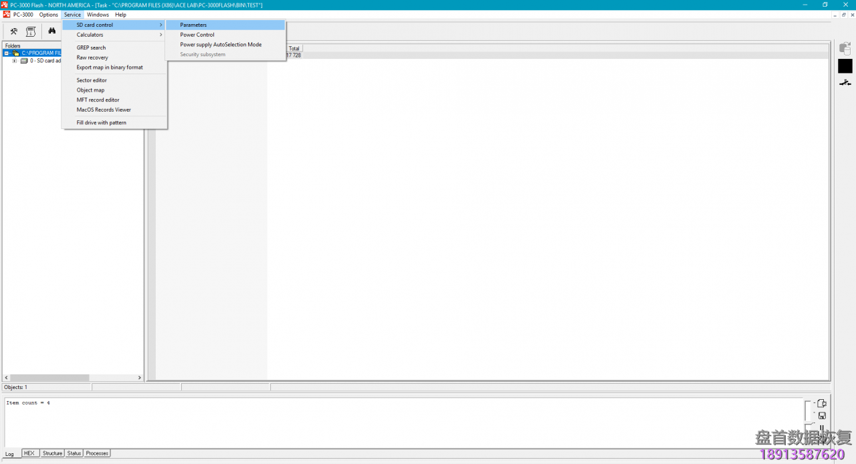This screenshot has height=464, width=856.
Task: Click the binoculars search icon
Action: click(x=51, y=31)
